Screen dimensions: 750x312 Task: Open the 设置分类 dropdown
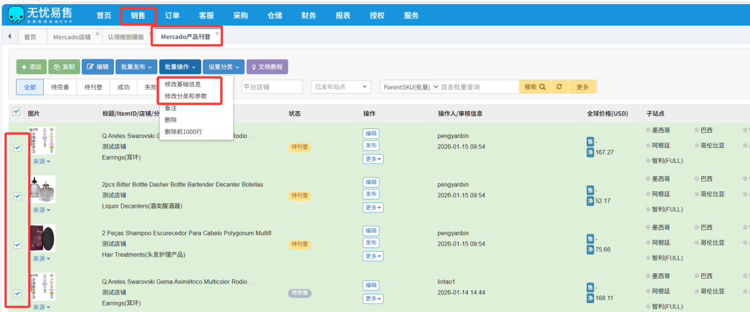tap(224, 67)
